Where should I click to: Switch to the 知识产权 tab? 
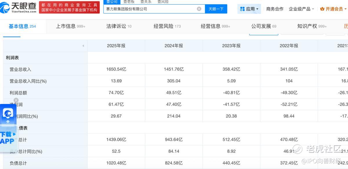(312, 26)
